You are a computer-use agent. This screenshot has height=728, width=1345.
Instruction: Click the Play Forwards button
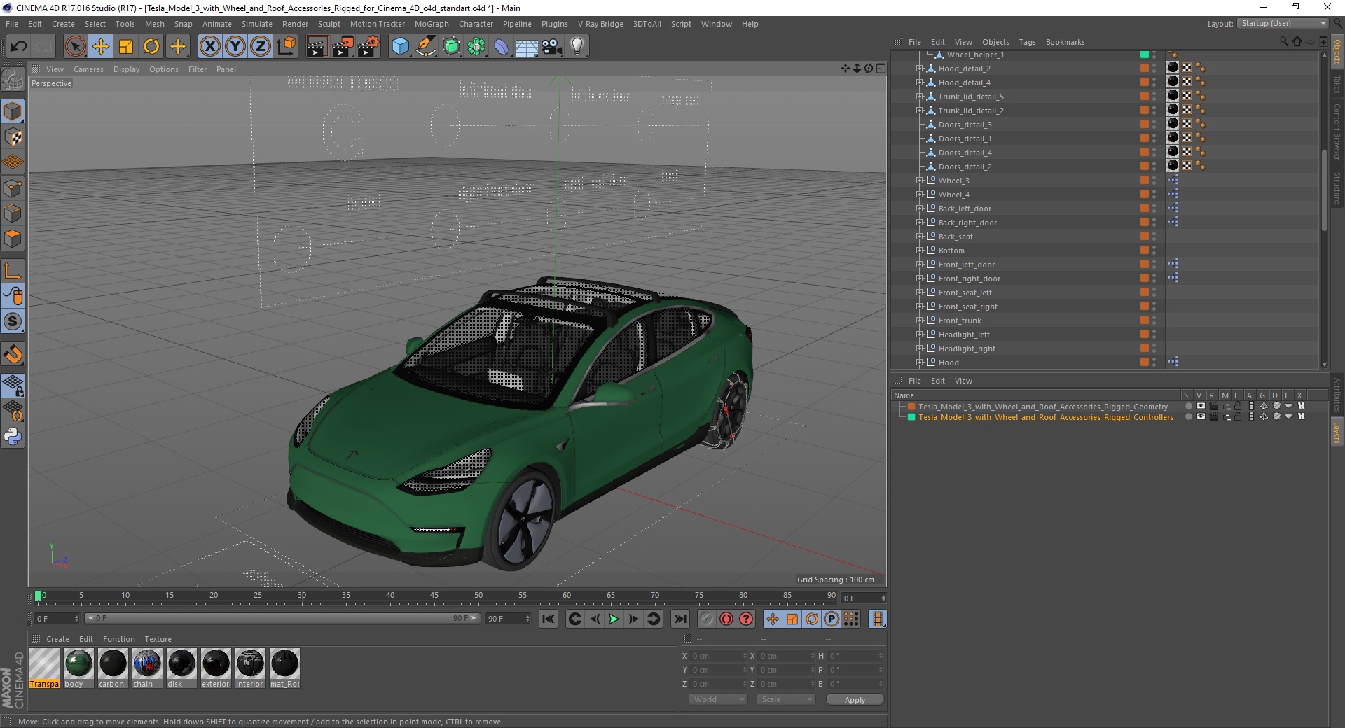click(614, 619)
